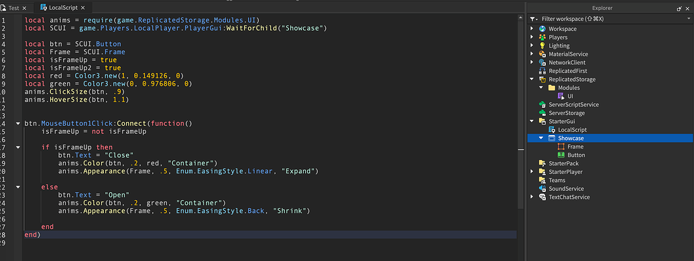The height and width of the screenshot is (261, 694).
Task: Select the TextChatService icon
Action: [542, 197]
